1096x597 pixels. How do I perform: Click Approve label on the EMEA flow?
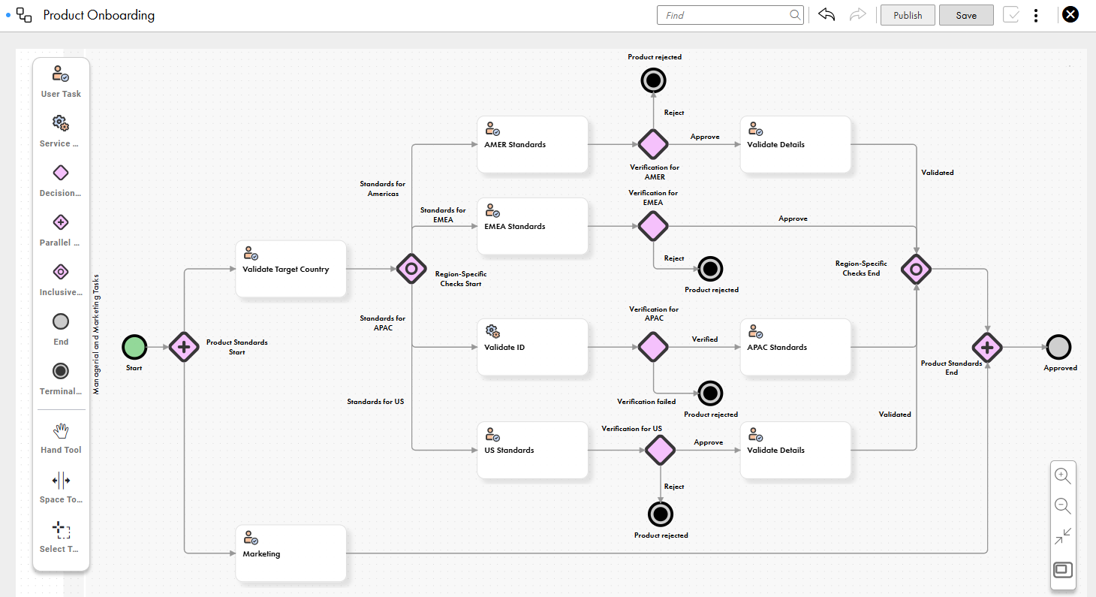(793, 219)
